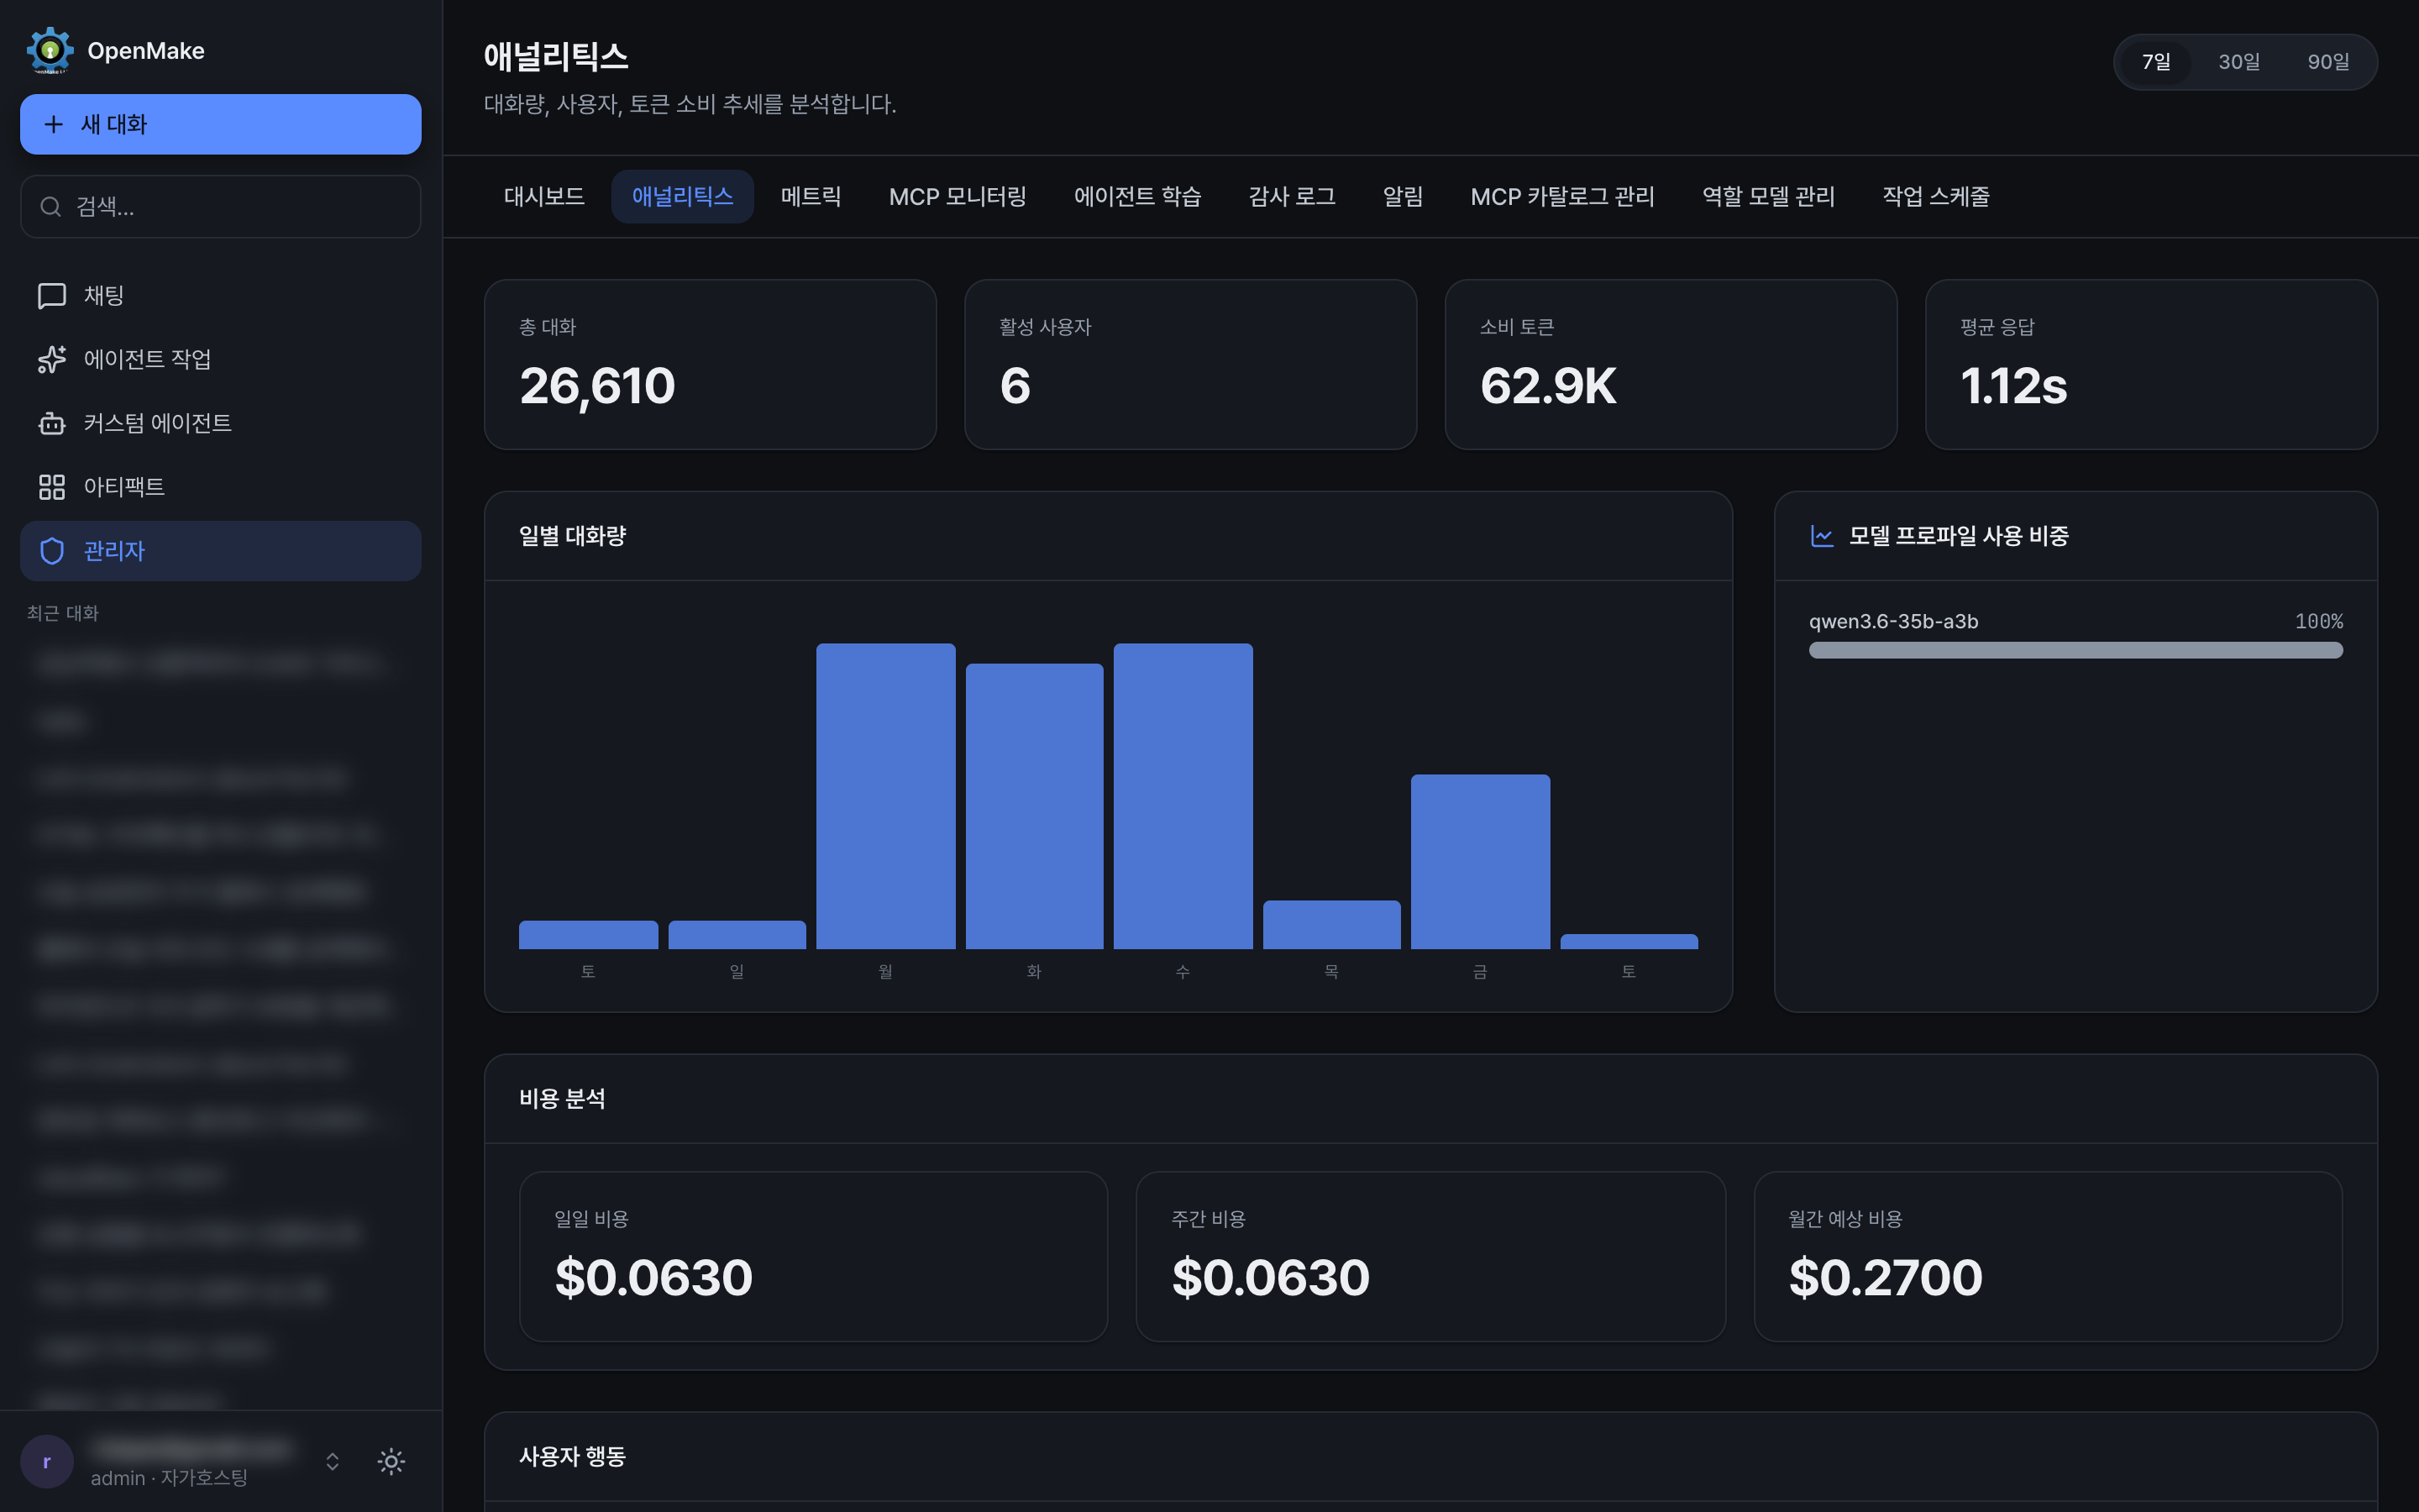Click the 일 bar in daily chart
Image resolution: width=2419 pixels, height=1512 pixels.
[737, 935]
